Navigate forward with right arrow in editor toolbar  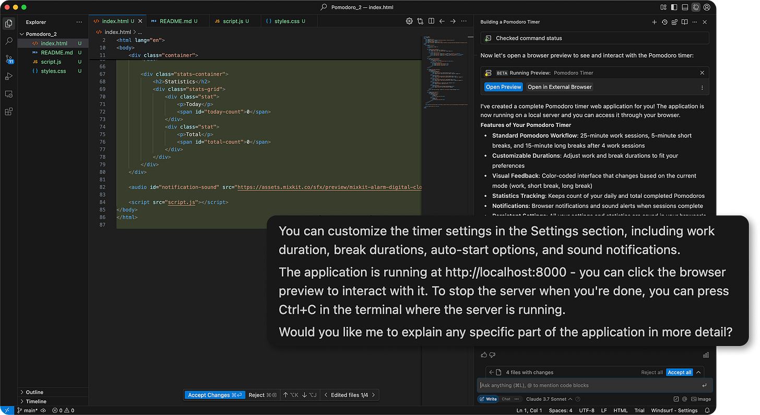coord(453,21)
